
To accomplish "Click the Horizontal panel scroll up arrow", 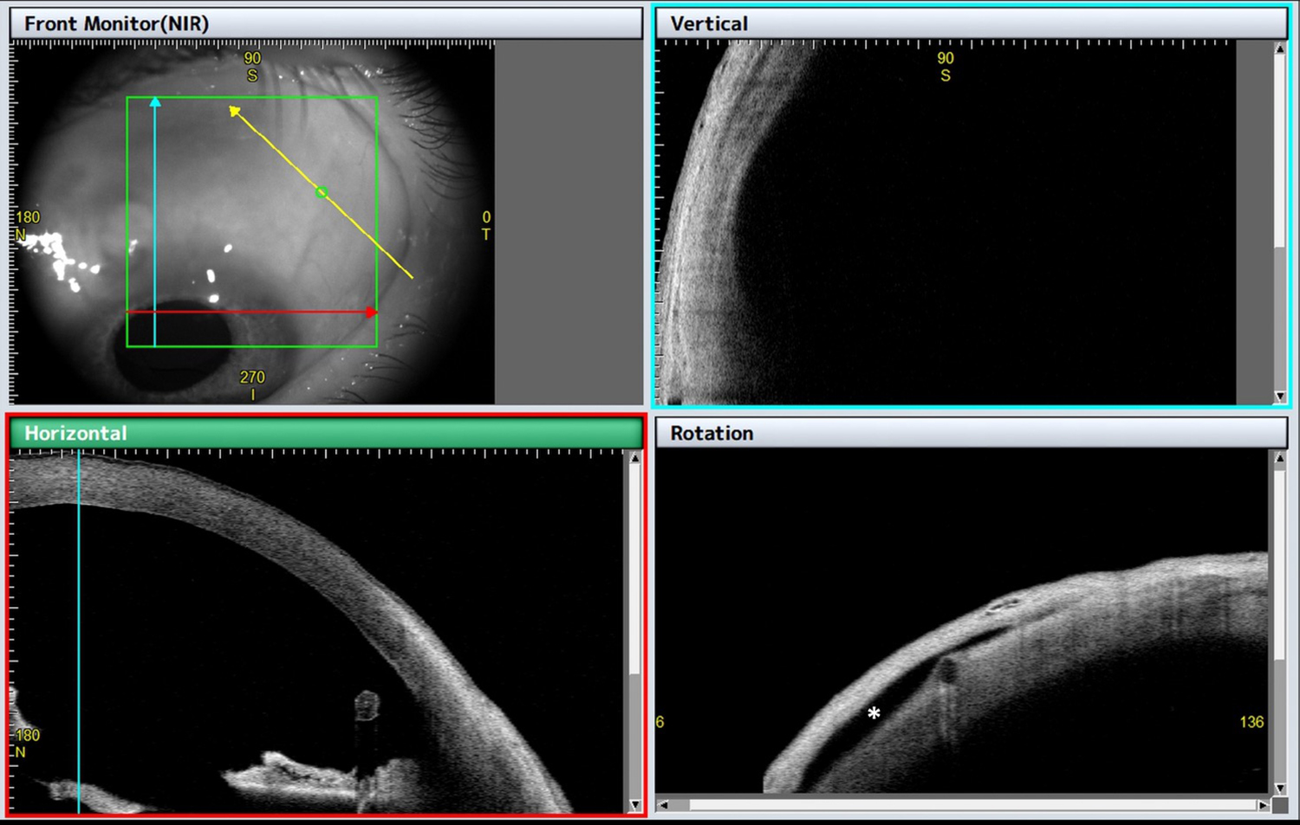I will 634,459.
